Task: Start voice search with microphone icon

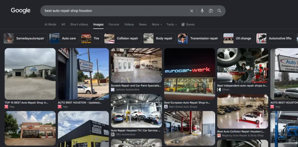Action: [x=202, y=11]
